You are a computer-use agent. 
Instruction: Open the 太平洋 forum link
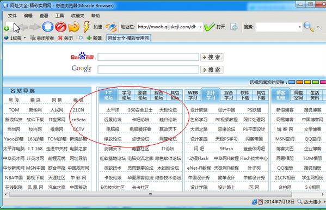click(x=113, y=110)
